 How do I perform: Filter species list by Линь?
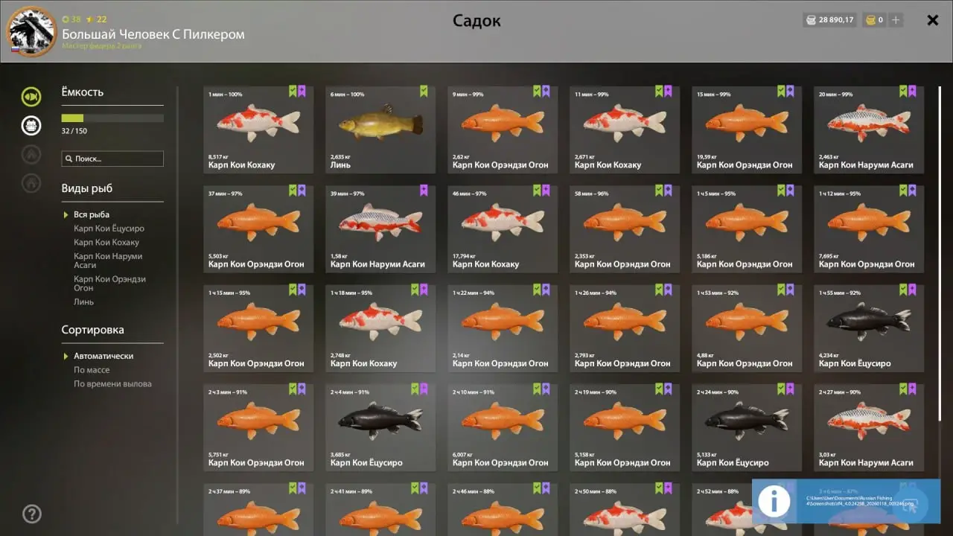click(83, 302)
